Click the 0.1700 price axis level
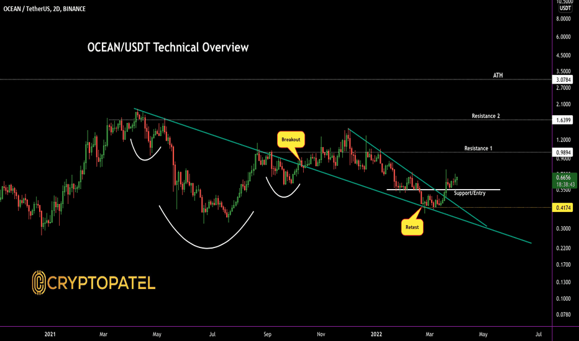The height and width of the screenshot is (341, 579). 563,265
